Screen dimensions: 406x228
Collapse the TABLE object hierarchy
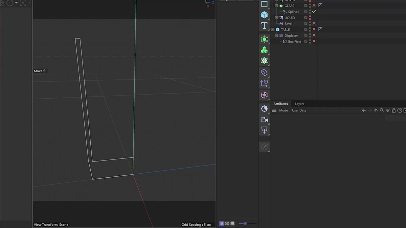[273, 30]
